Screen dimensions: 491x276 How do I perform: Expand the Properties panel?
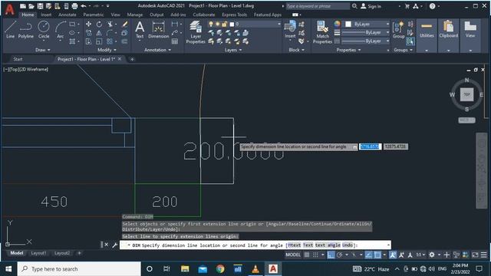(348, 50)
